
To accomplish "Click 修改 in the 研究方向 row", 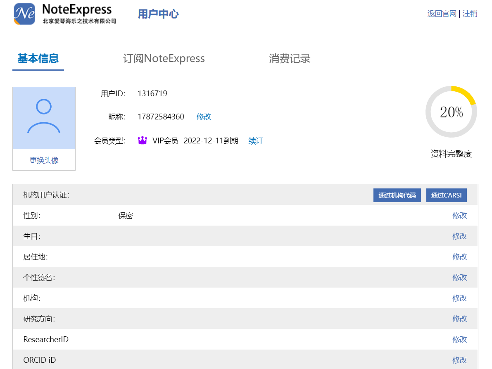I will (460, 319).
